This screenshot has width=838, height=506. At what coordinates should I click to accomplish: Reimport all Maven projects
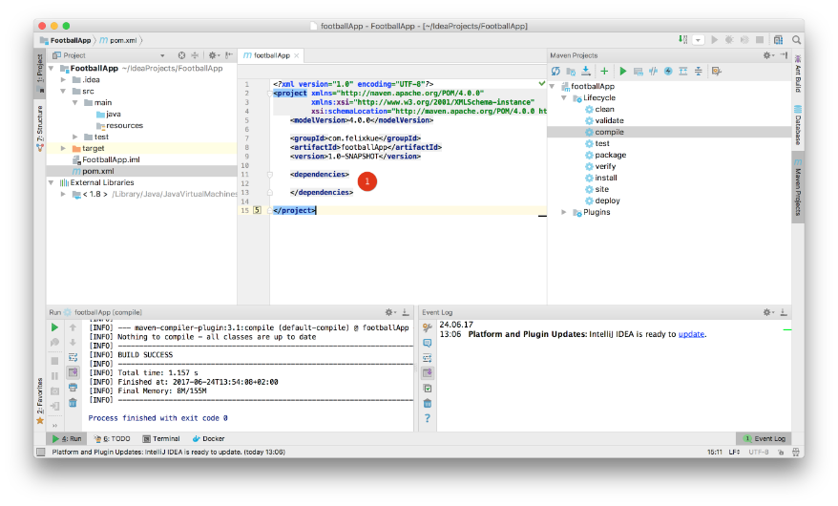click(555, 72)
